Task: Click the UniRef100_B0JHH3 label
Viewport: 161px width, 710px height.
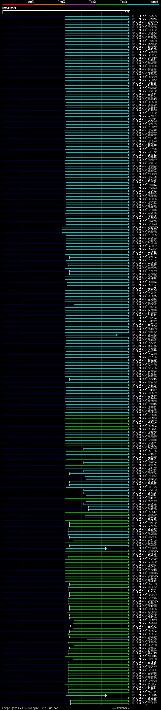Action: point(144,329)
